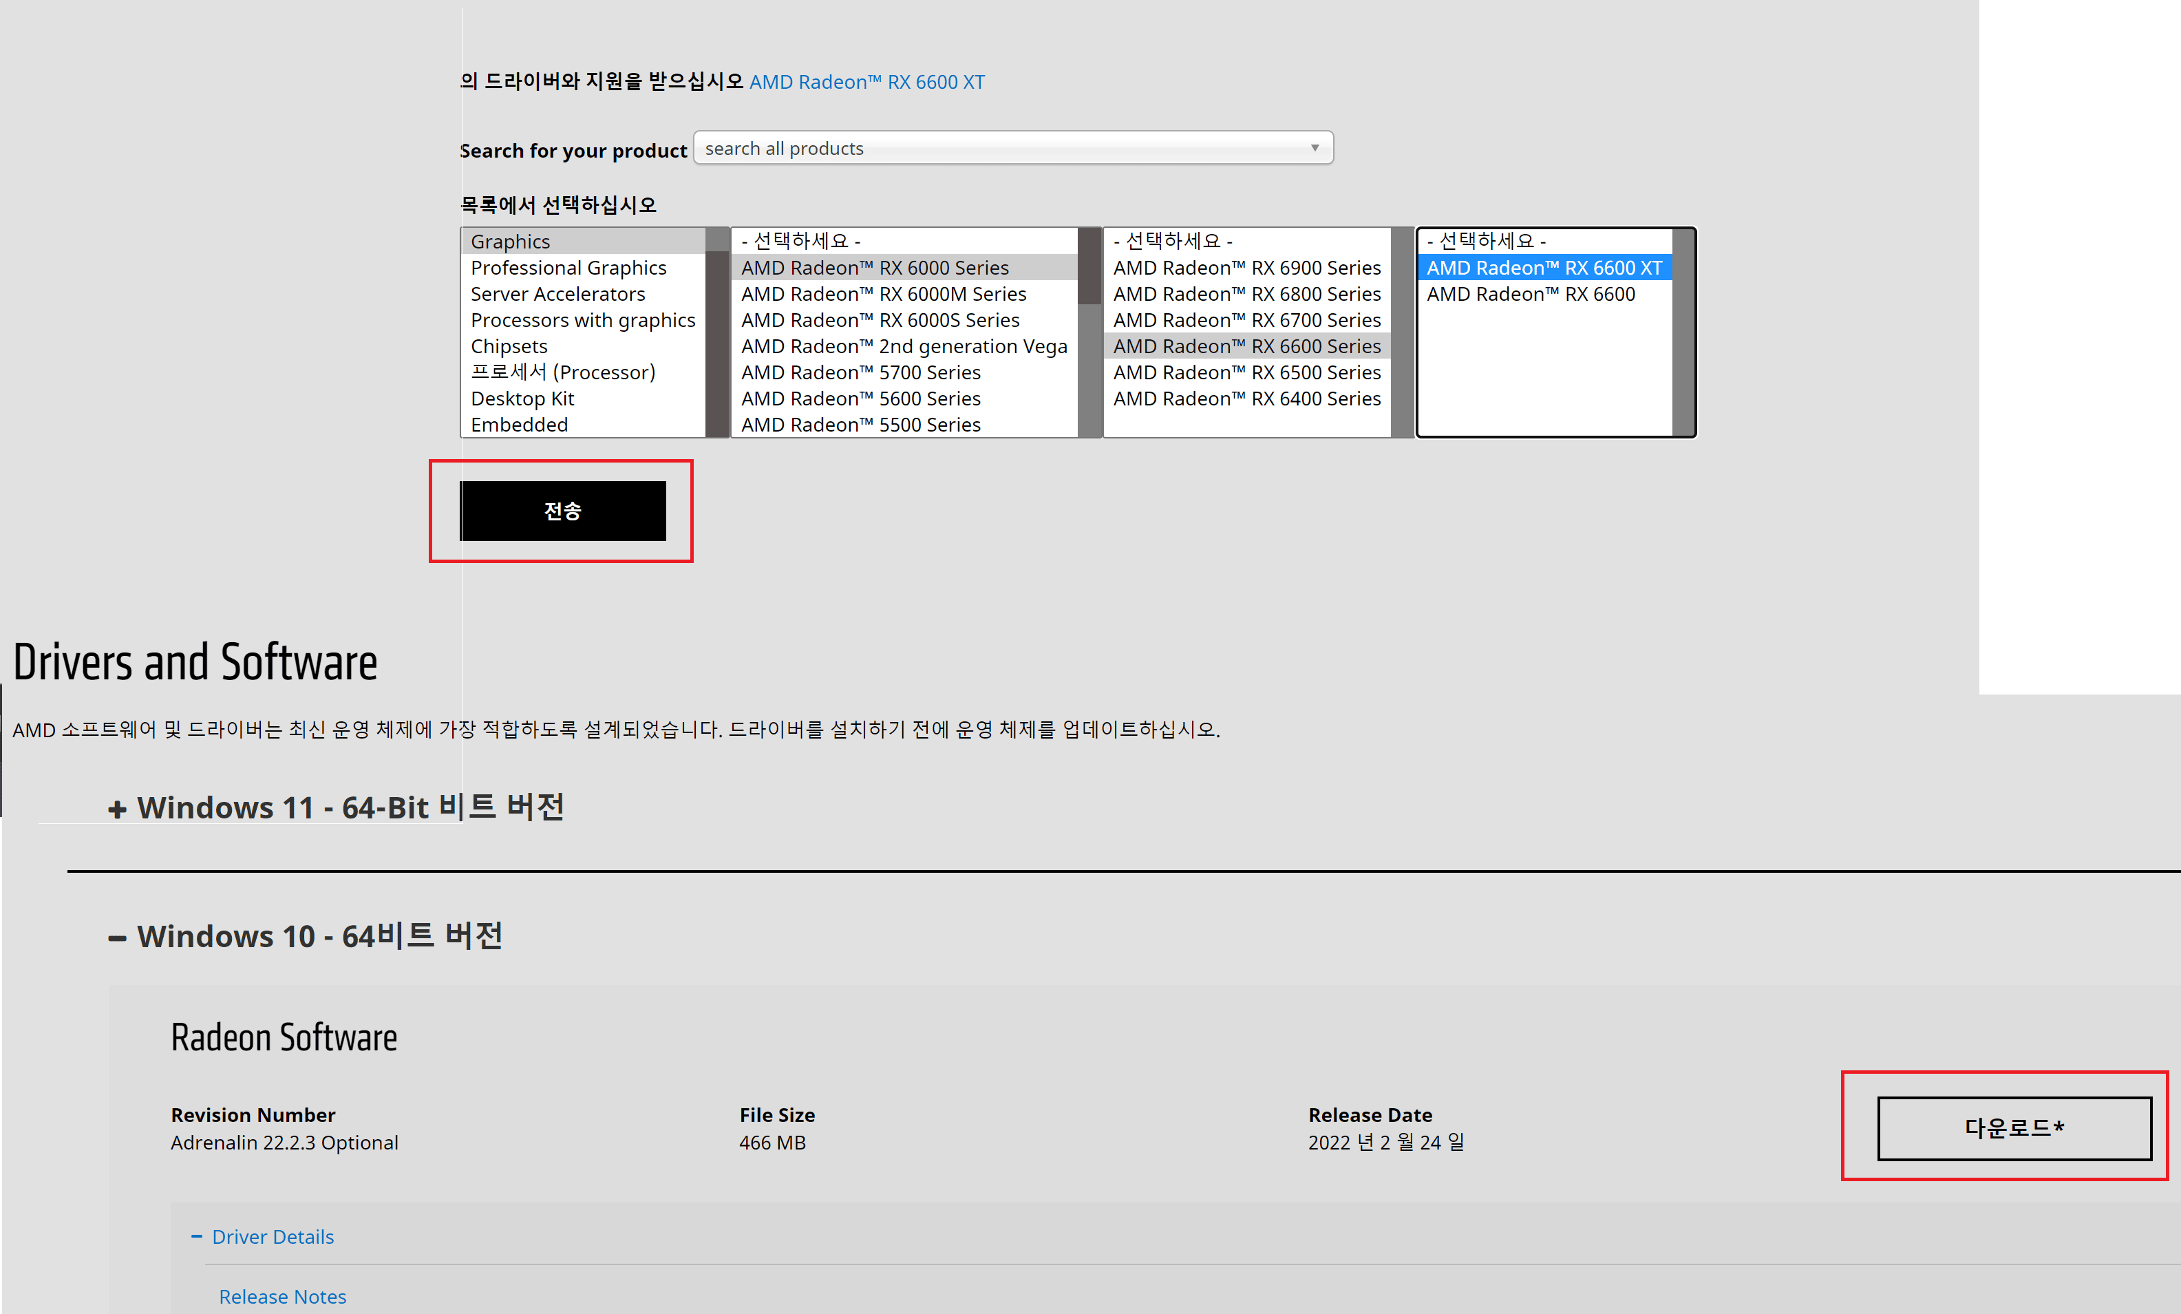This screenshot has width=2181, height=1314.
Task: Select AMD Radeon RX 6600 model
Action: (1531, 294)
